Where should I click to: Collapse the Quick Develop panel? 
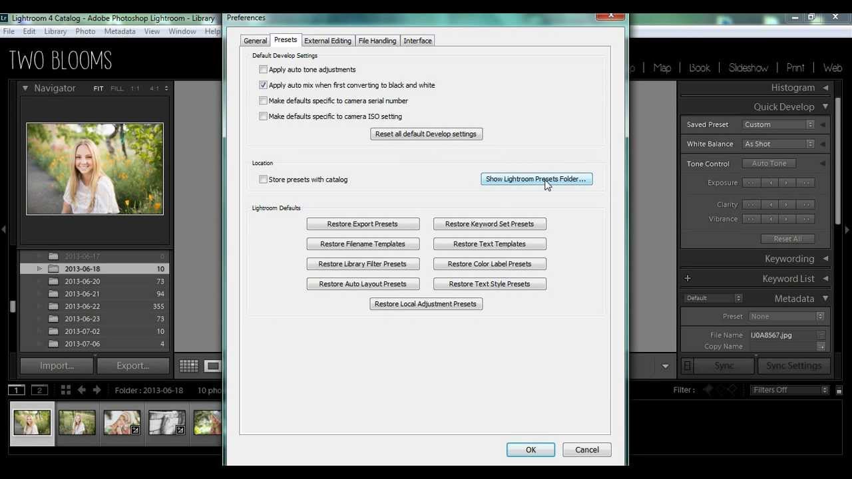pyautogui.click(x=825, y=106)
